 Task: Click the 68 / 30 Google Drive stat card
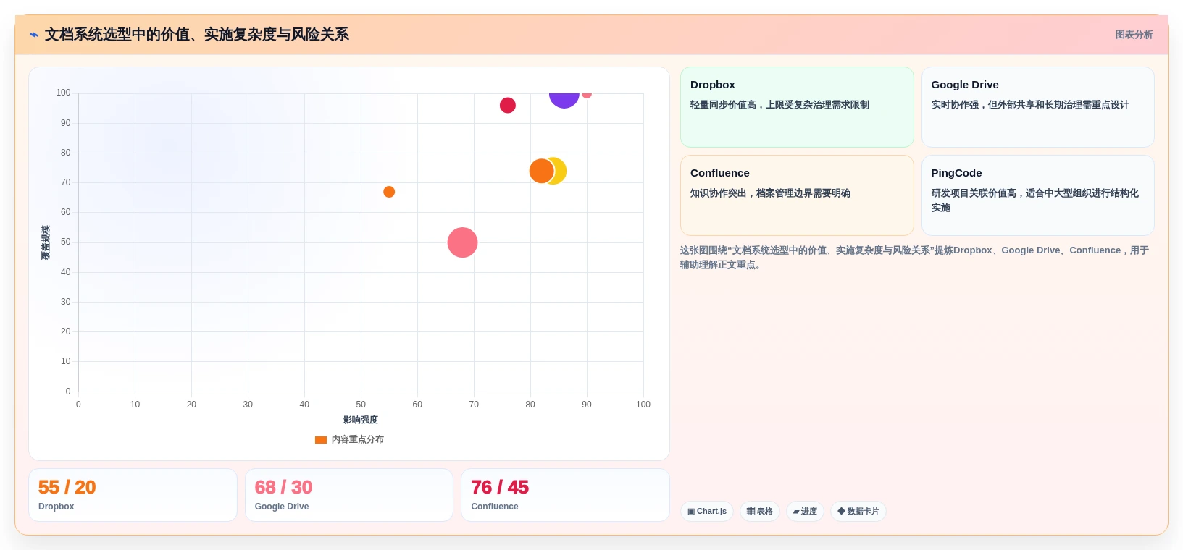pyautogui.click(x=349, y=495)
